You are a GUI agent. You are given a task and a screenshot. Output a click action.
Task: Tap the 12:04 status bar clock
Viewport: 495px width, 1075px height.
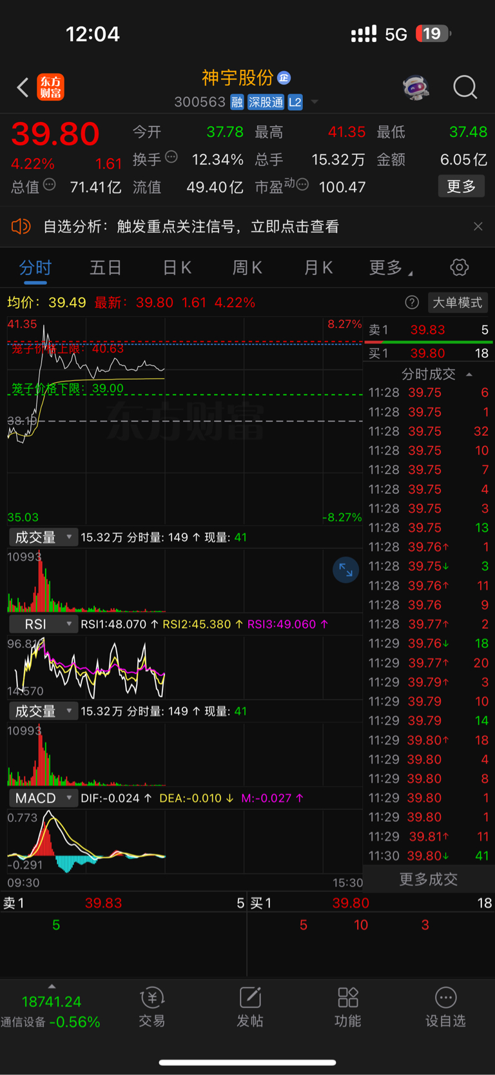[93, 34]
